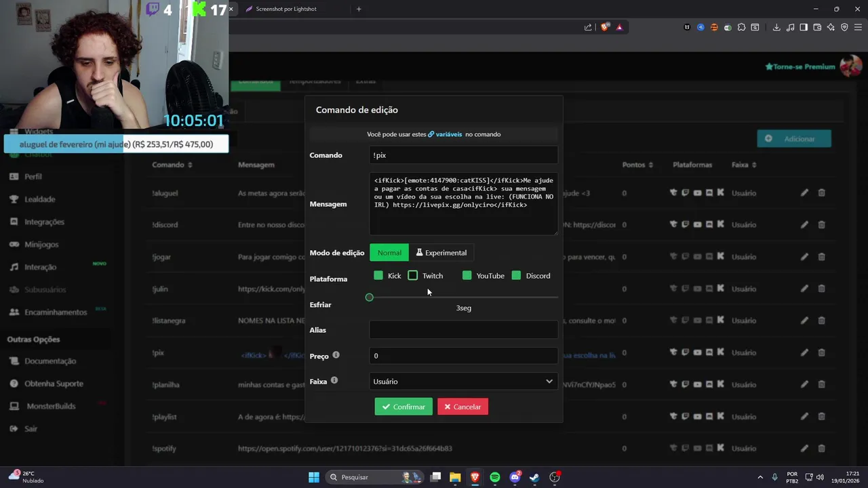
Task: Open Documentação in the sidebar
Action: coord(50,361)
